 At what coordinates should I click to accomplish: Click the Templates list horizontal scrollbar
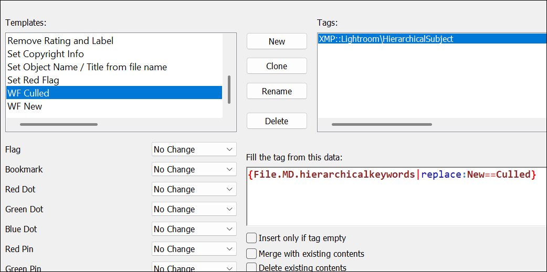pos(59,124)
